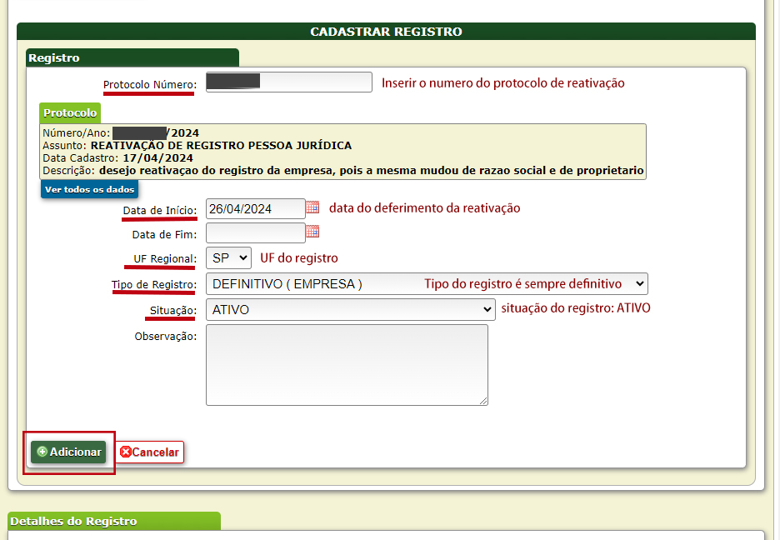
Task: Expand the UF Regional dropdown
Action: point(227,258)
